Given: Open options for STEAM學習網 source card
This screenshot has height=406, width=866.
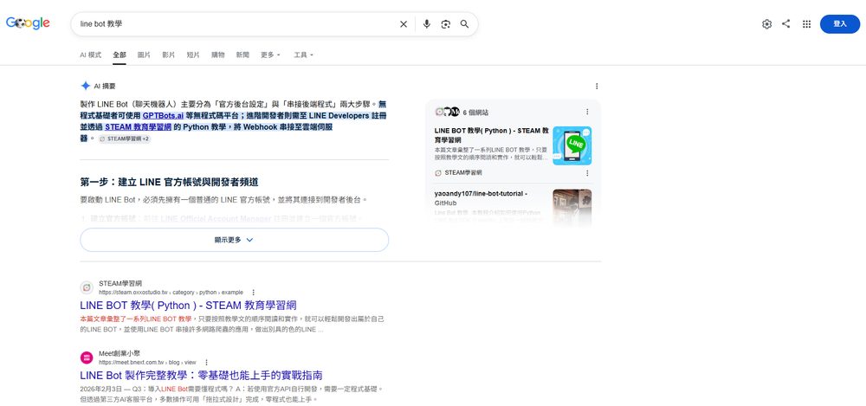Looking at the screenshot, I should pyautogui.click(x=587, y=173).
